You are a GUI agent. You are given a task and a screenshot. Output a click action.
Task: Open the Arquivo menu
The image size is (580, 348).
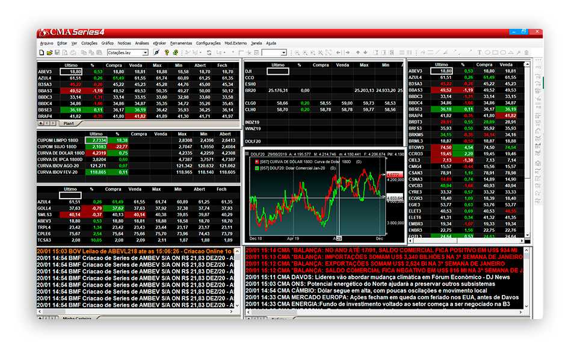click(x=46, y=43)
